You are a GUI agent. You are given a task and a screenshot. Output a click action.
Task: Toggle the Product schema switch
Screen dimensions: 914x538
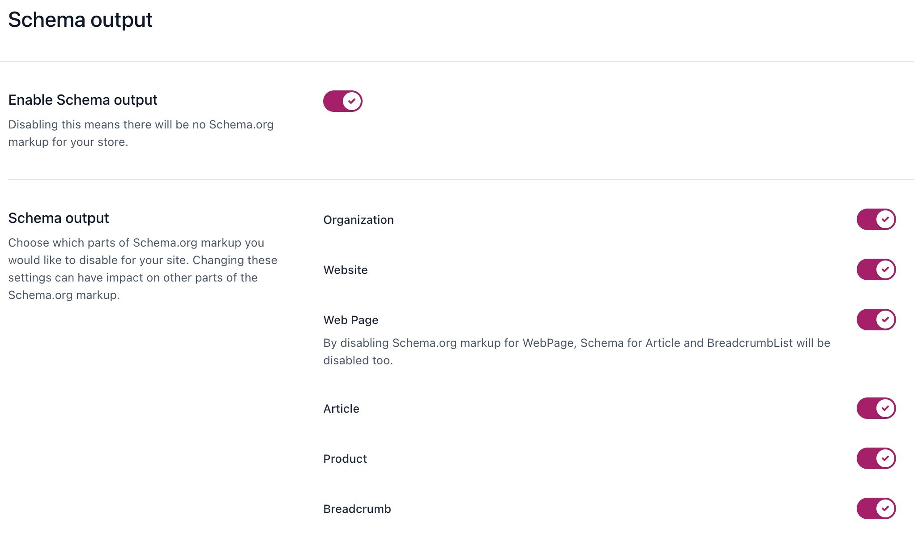[x=876, y=458]
